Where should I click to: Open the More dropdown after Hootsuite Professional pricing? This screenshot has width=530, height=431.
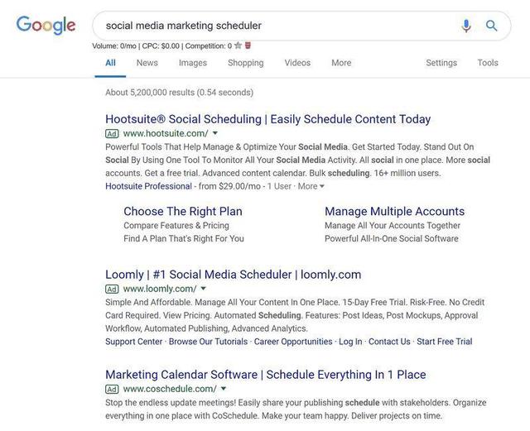pyautogui.click(x=311, y=186)
